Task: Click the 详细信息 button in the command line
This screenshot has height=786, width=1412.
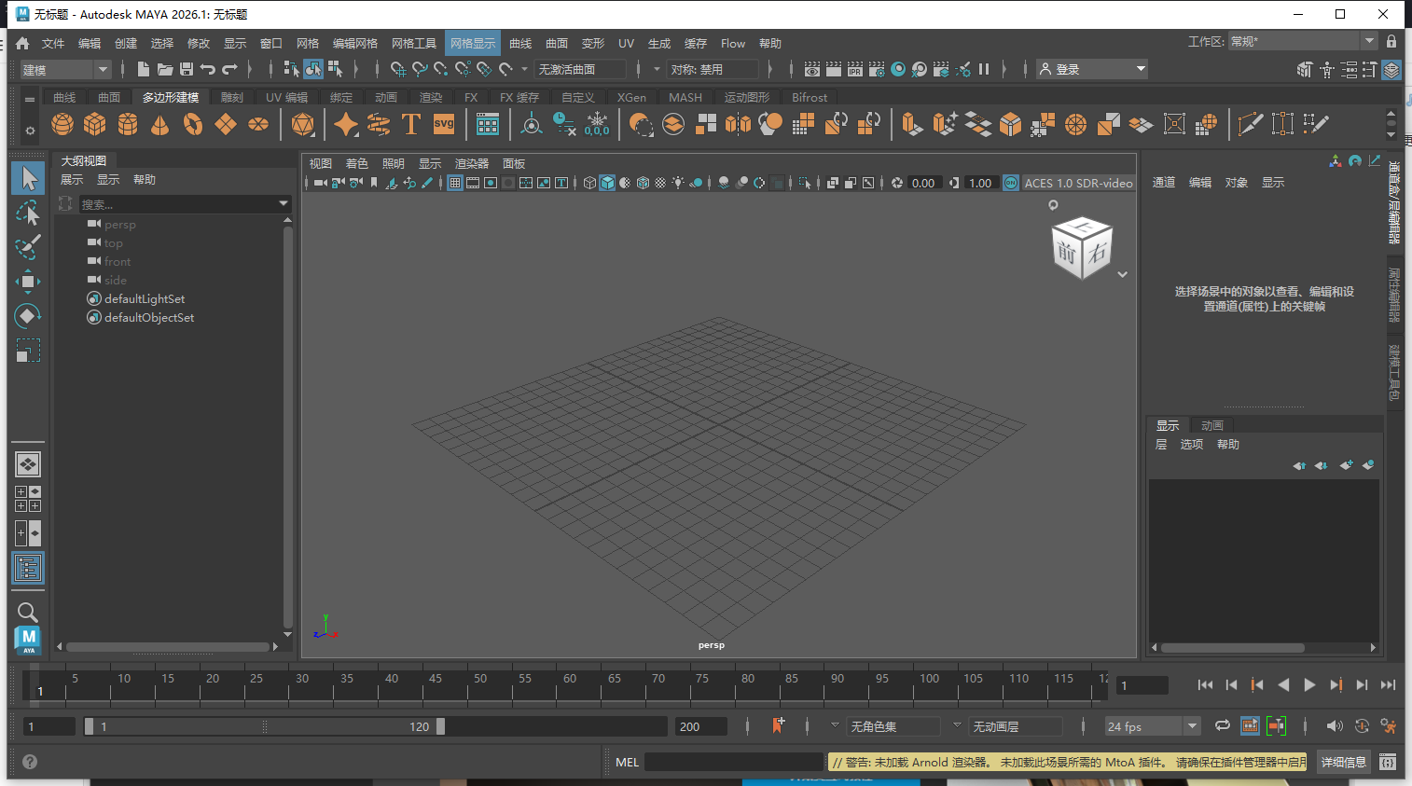Action: tap(1343, 762)
